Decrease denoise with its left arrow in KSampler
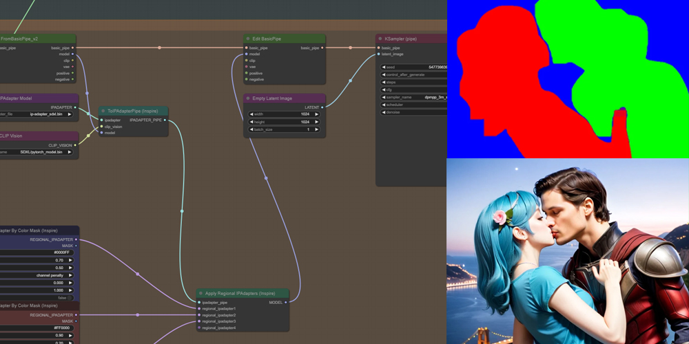Image resolution: width=689 pixels, height=344 pixels. click(x=383, y=112)
